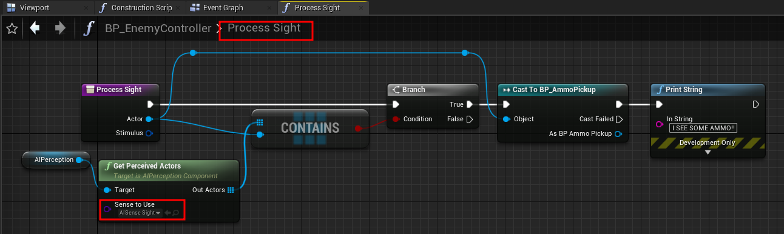Viewport: 784px width, 234px height.
Task: Close the Event Graph tab
Action: [269, 8]
